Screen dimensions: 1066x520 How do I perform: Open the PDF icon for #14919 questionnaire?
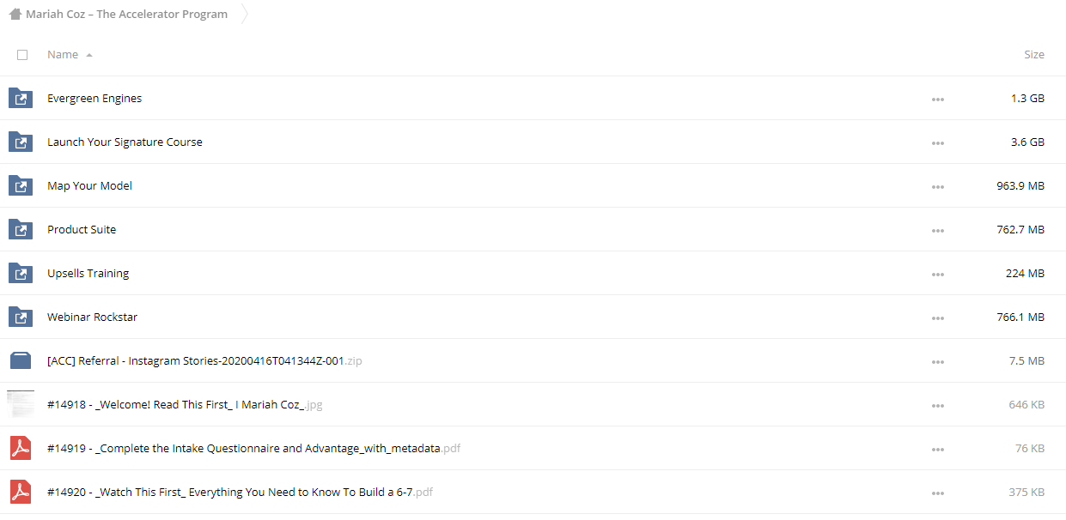(x=21, y=448)
